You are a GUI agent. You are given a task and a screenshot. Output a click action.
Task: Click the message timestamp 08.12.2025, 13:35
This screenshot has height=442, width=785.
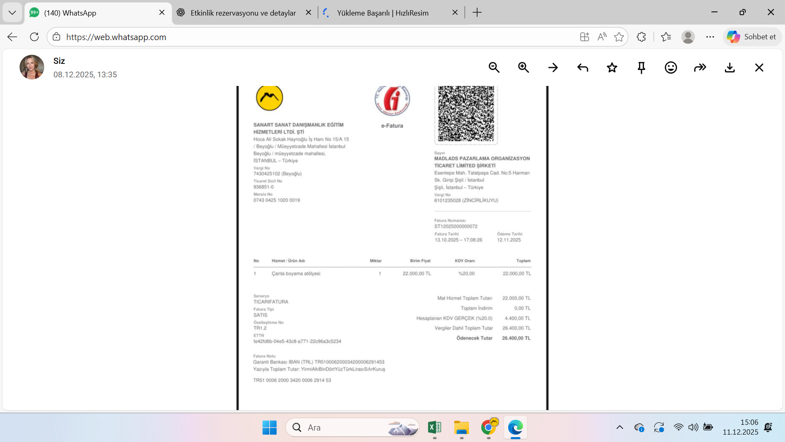85,74
